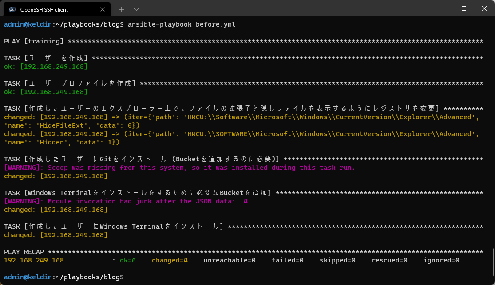Image resolution: width=495 pixels, height=285 pixels.
Task: Click 'unreachable=0' in the recap
Action: click(230, 261)
